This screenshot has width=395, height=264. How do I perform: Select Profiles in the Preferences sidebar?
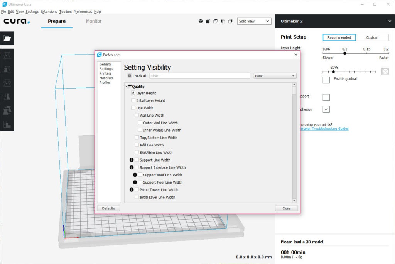(105, 83)
